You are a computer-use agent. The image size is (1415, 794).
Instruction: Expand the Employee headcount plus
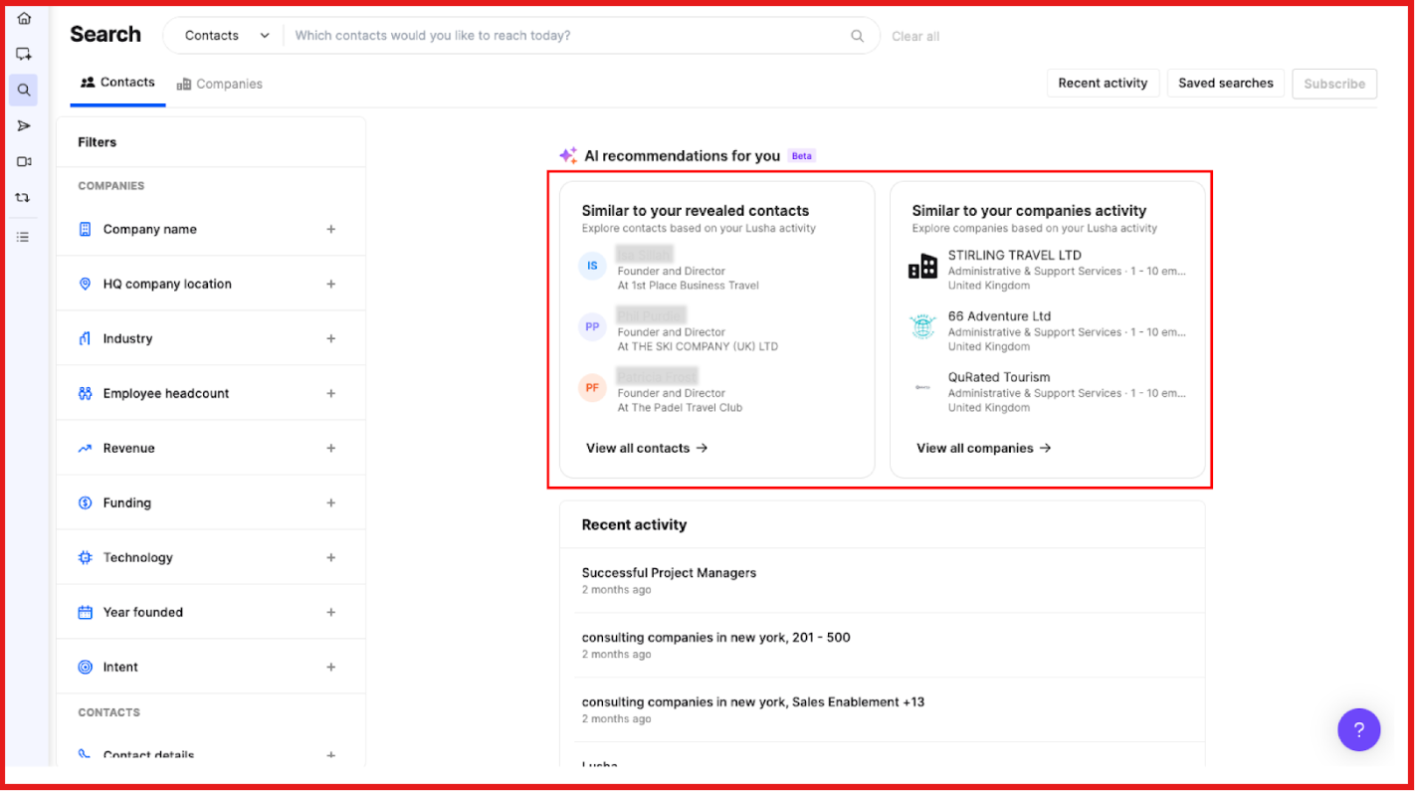pos(331,393)
